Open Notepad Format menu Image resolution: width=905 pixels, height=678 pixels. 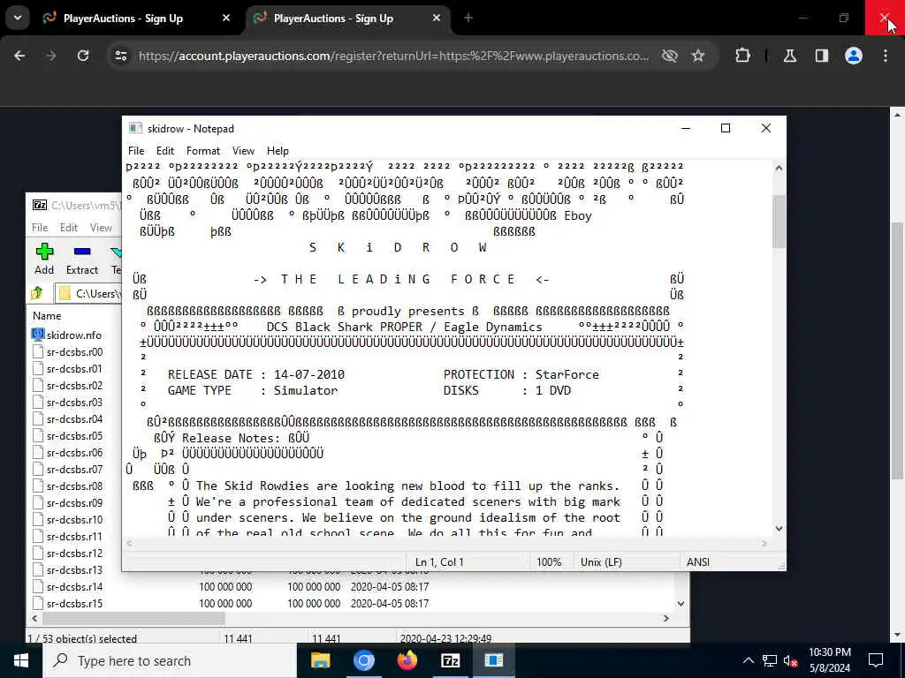203,150
